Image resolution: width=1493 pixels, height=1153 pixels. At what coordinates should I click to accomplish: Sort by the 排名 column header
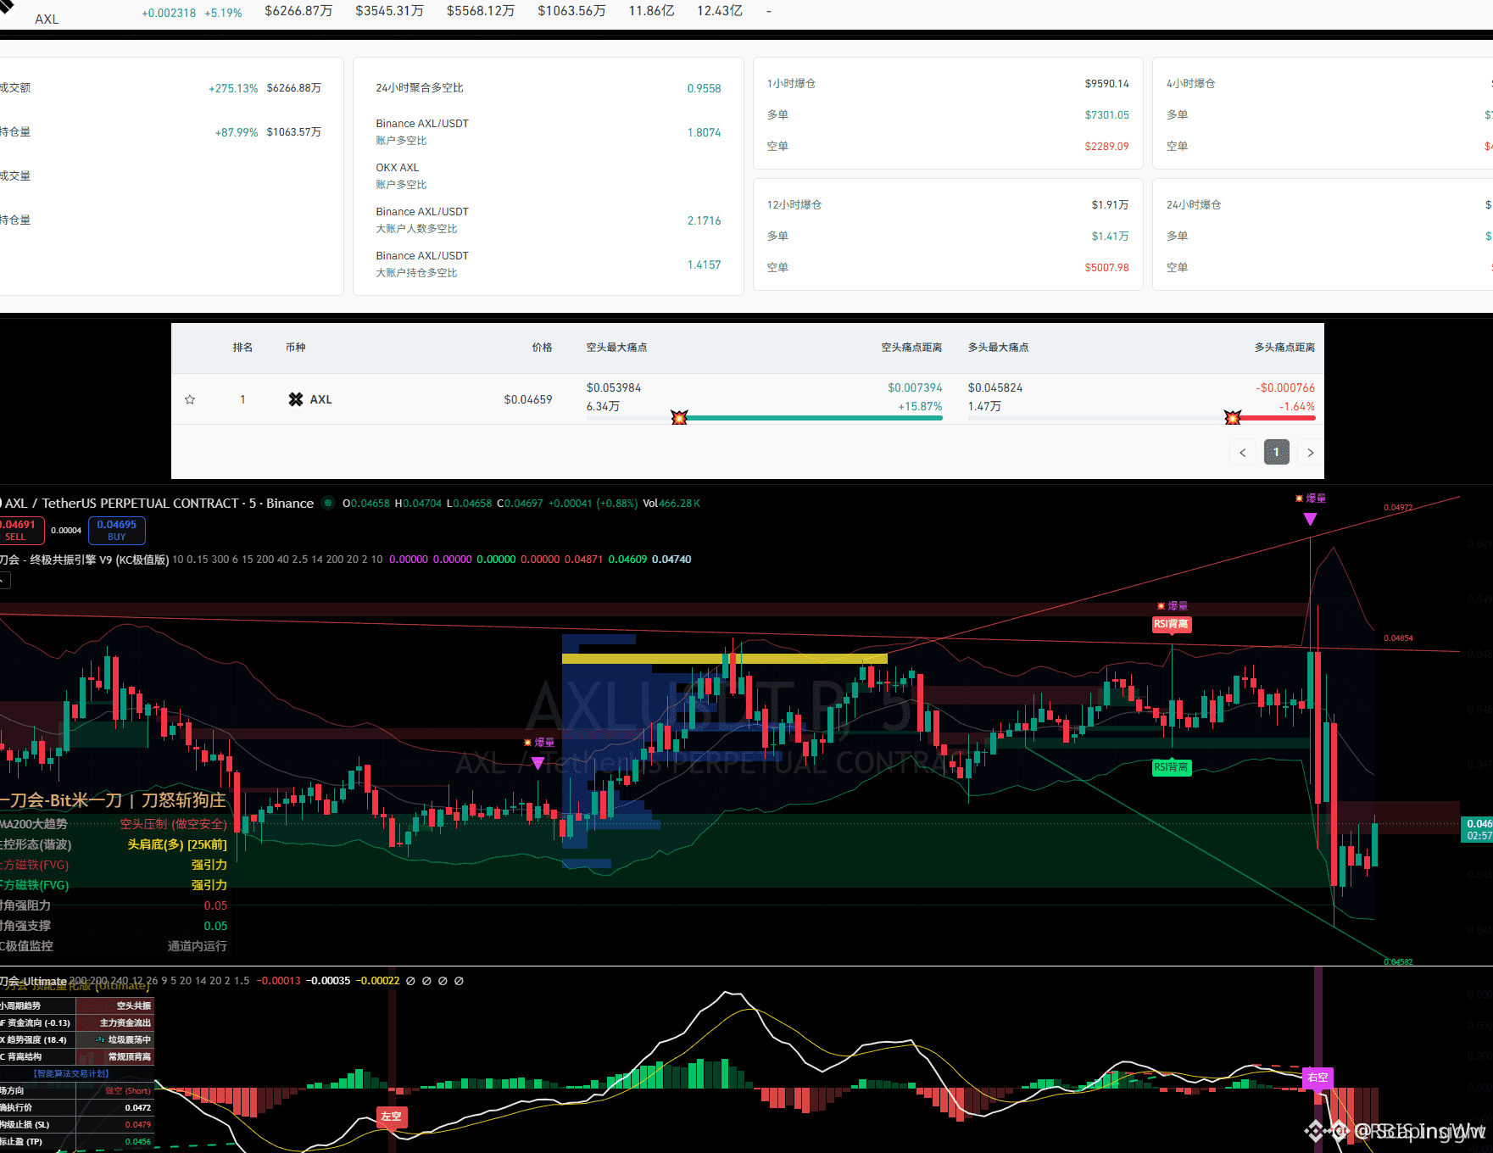pos(242,348)
